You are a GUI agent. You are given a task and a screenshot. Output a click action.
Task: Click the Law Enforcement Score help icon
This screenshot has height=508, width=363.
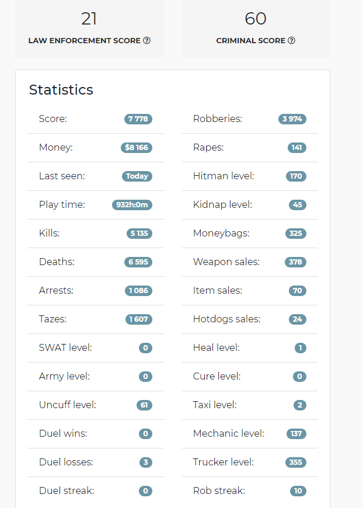click(x=146, y=40)
